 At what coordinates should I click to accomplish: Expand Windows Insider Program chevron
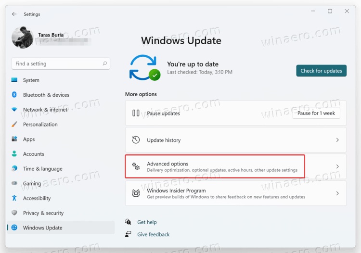337,193
